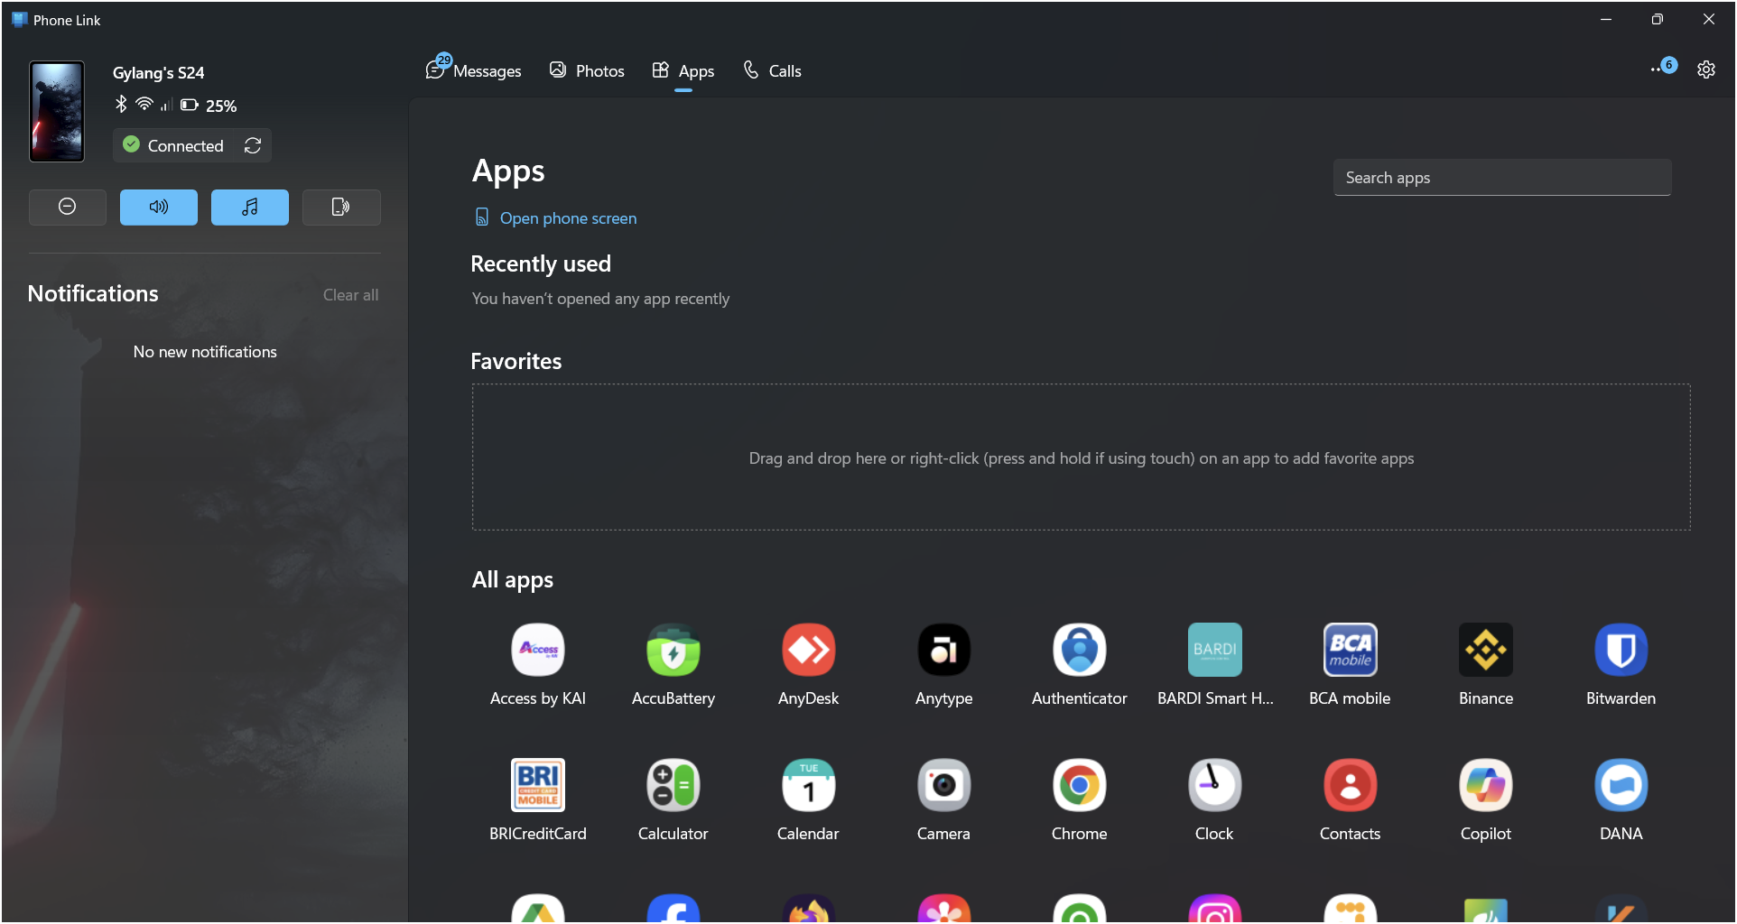
Task: Select the Apps tab
Action: (x=683, y=70)
